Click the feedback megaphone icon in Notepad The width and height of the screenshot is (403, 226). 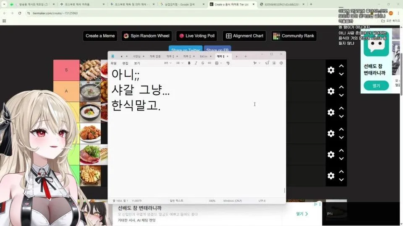click(x=267, y=63)
